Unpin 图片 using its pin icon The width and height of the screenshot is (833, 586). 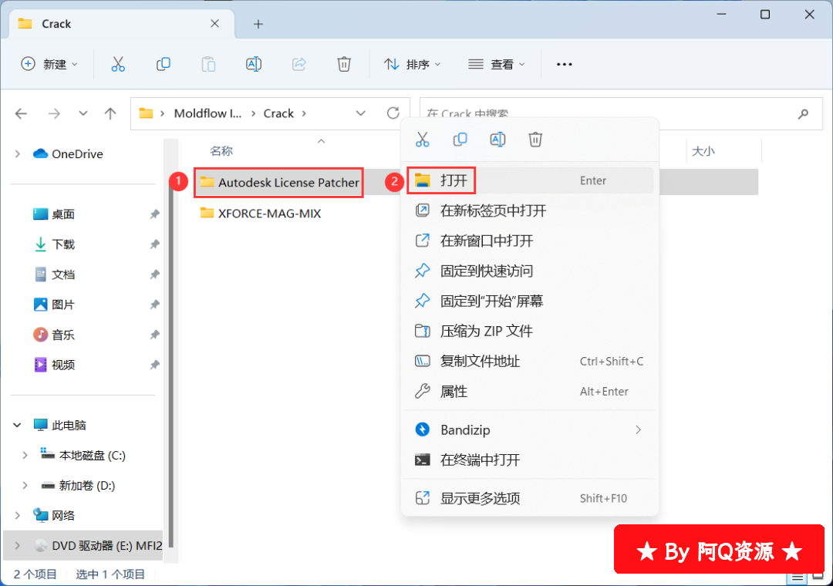pos(154,305)
